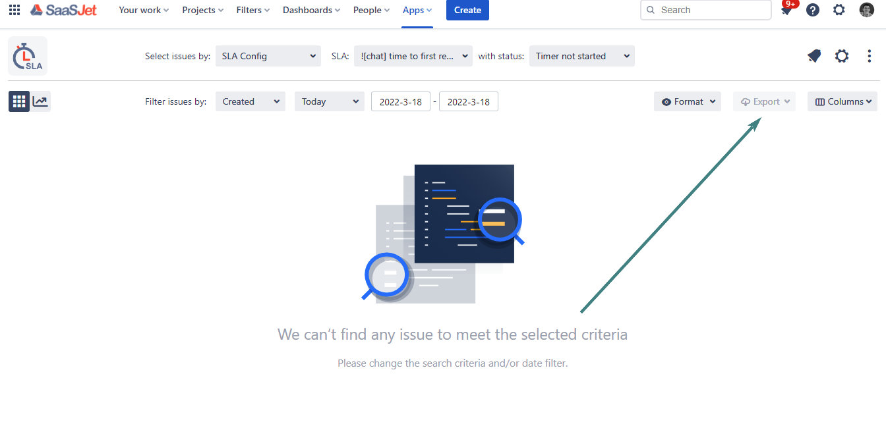This screenshot has height=424, width=886.
Task: Click the user profile avatar
Action: (x=867, y=10)
